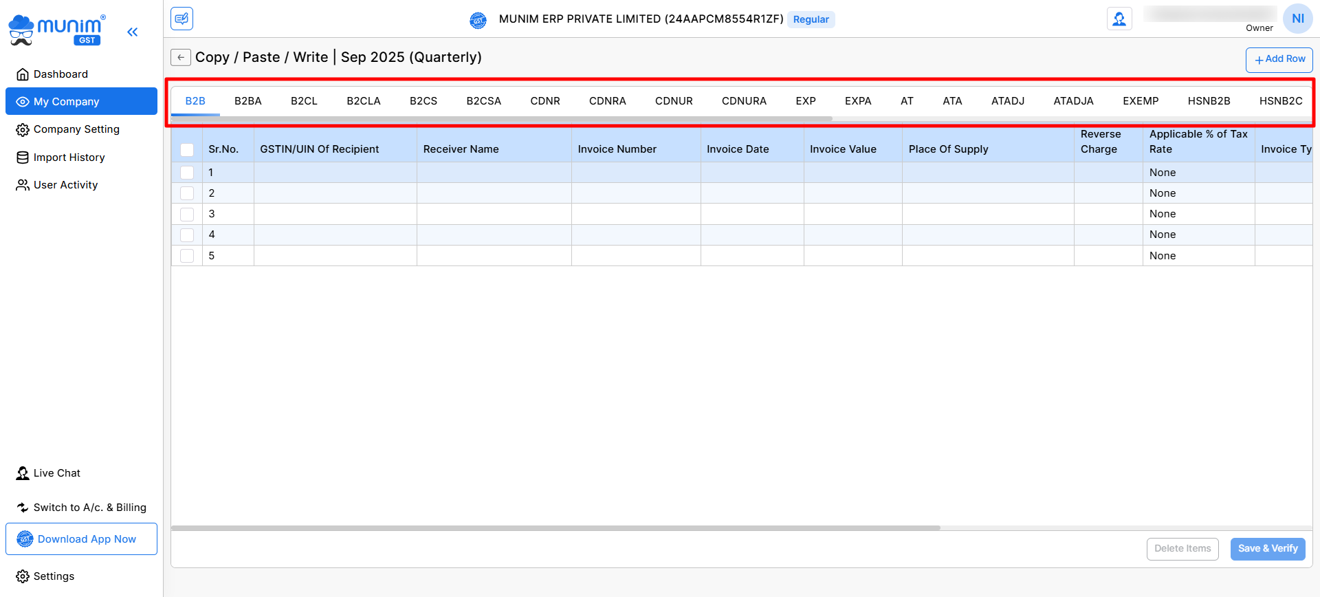This screenshot has width=1320, height=597.
Task: Click Save & Verify button
Action: (x=1267, y=549)
